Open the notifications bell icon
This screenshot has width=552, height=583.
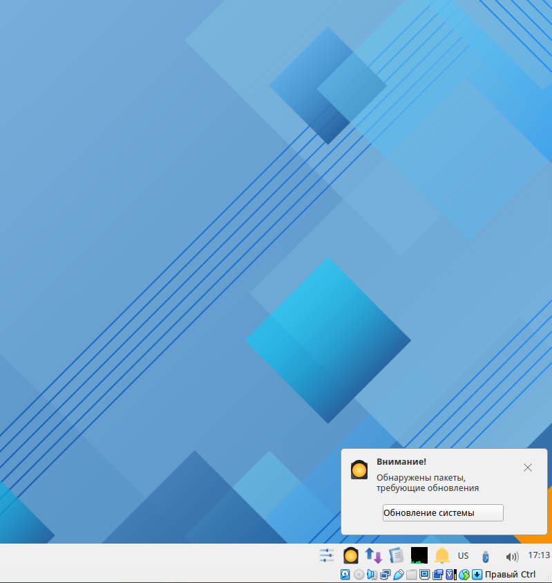(442, 555)
